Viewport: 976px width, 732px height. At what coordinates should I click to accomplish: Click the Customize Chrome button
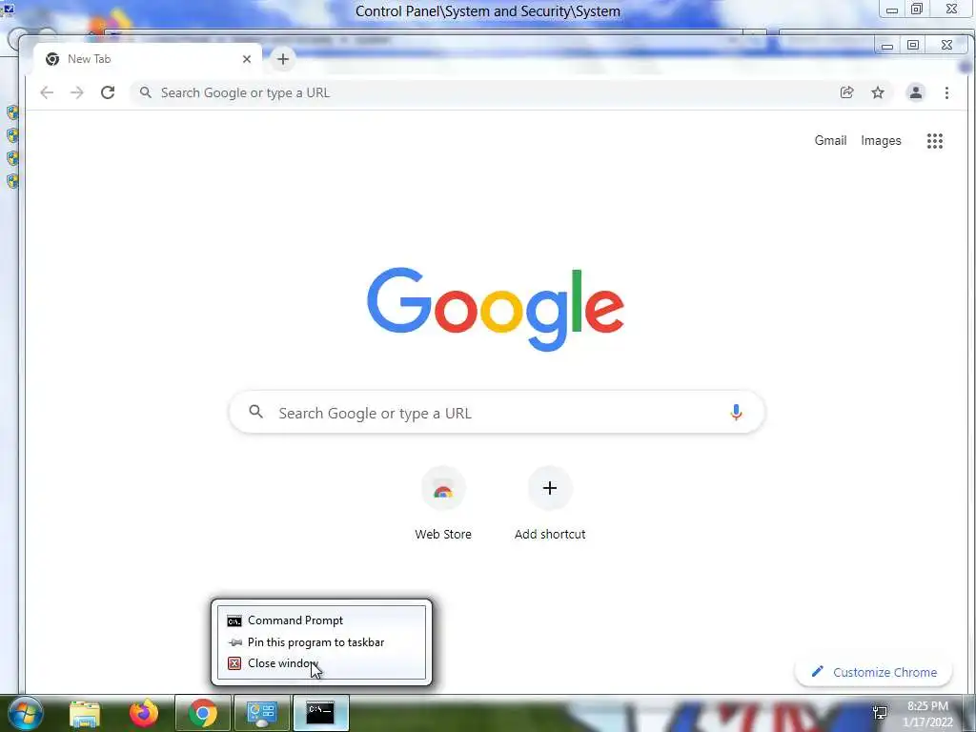(874, 672)
